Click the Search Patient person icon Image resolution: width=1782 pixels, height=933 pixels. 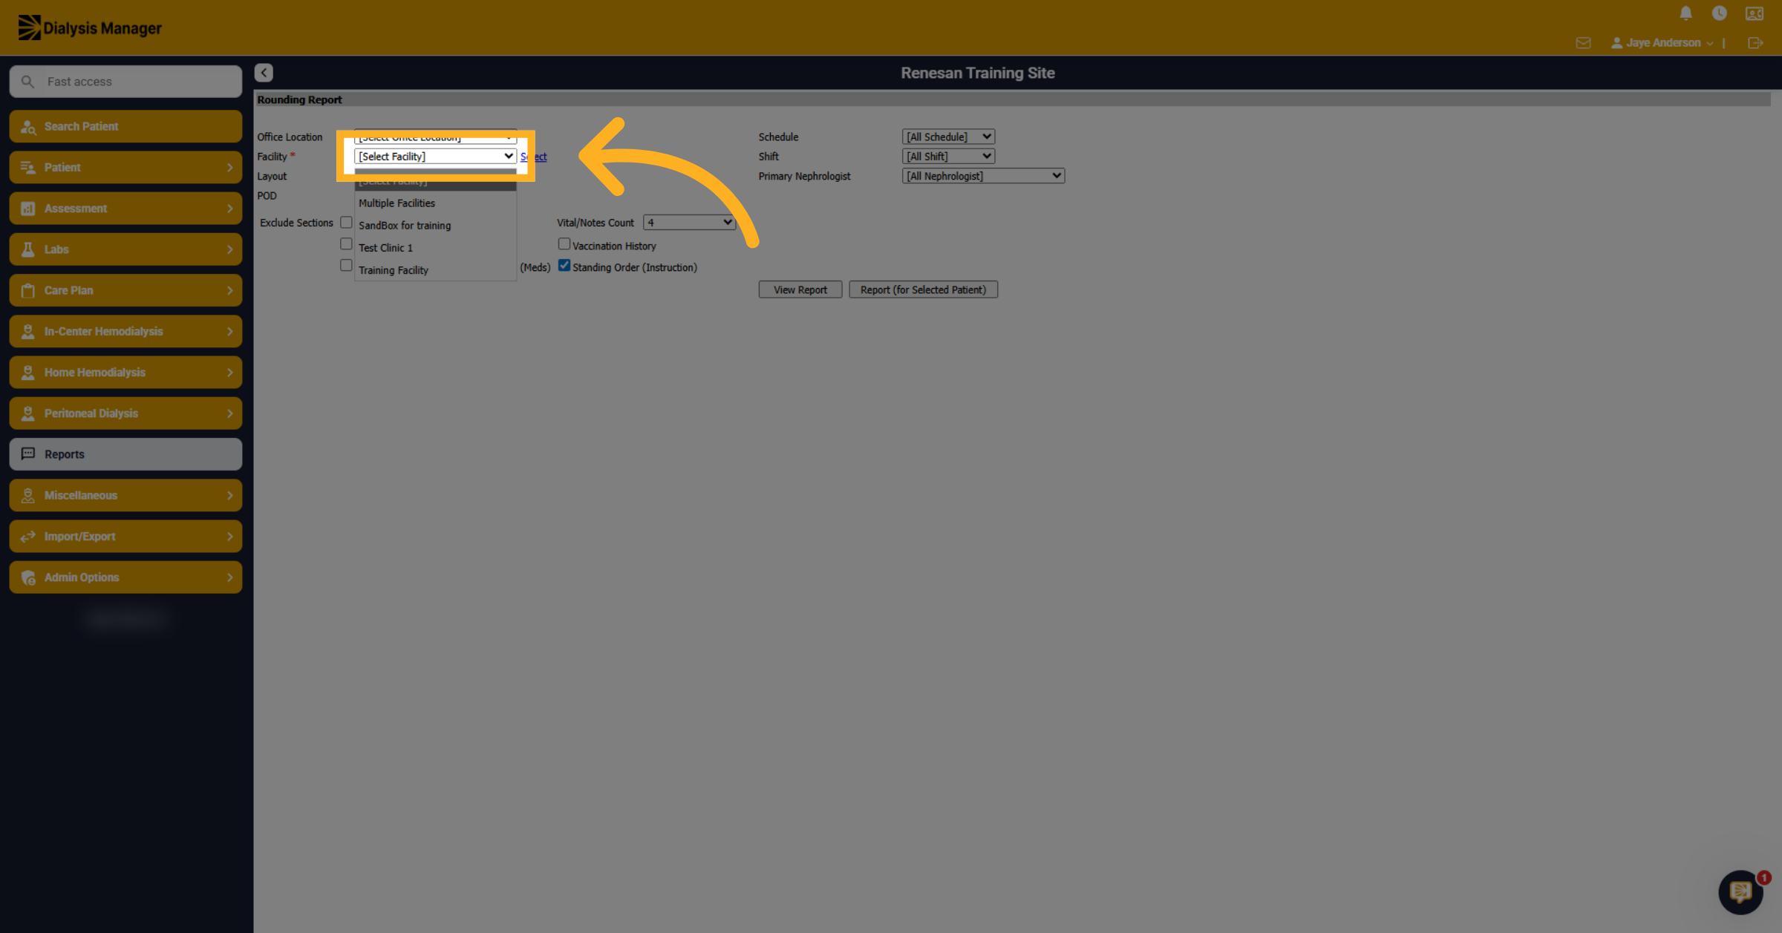(28, 127)
